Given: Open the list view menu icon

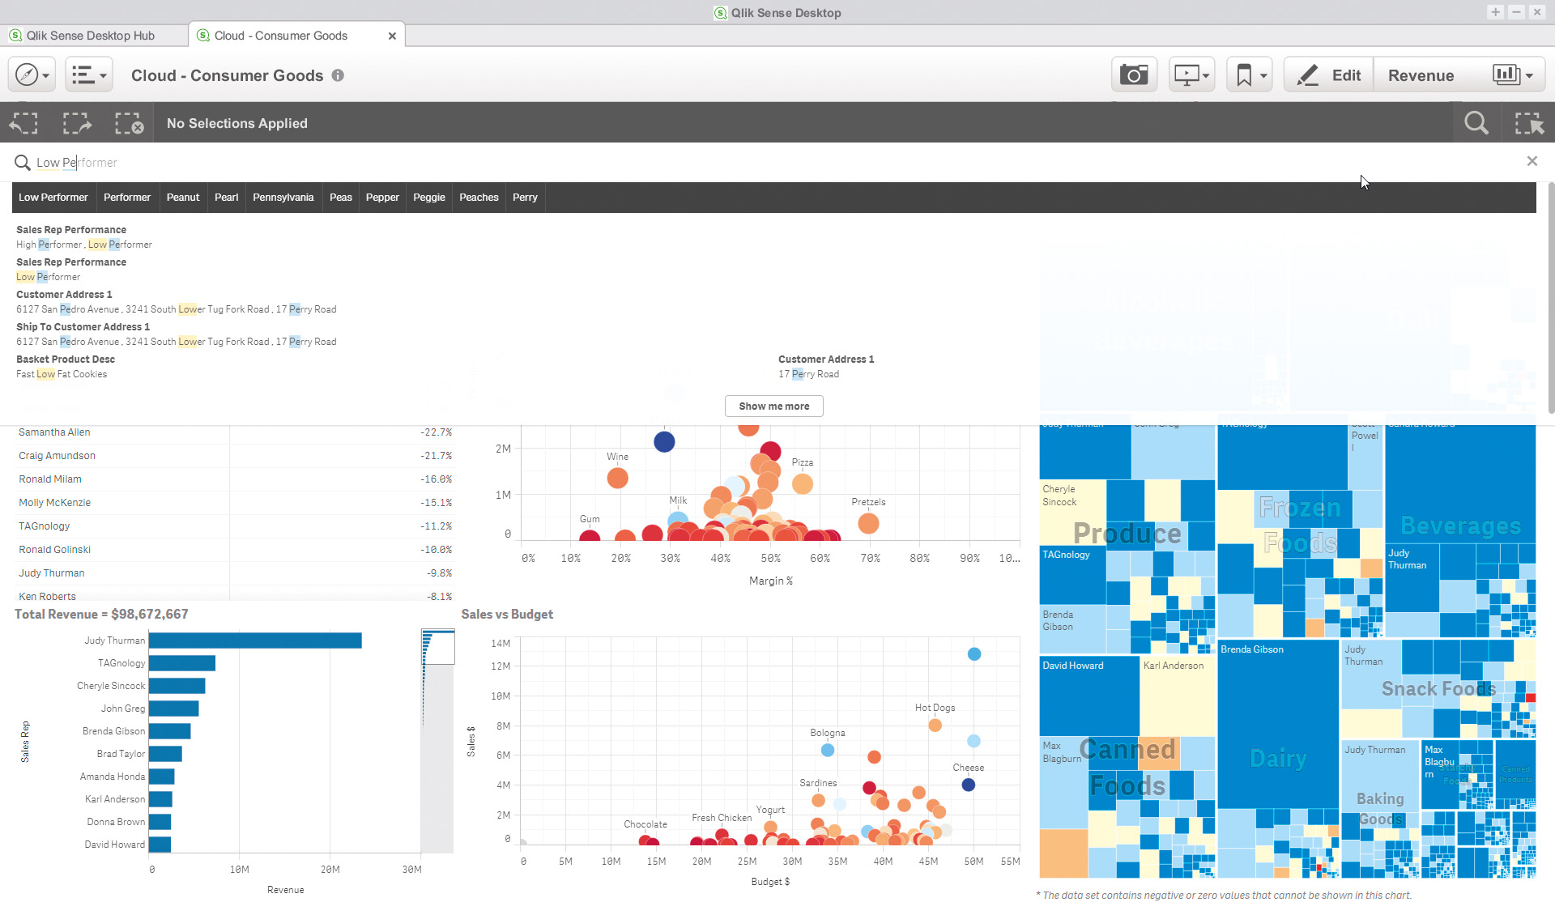Looking at the screenshot, I should 88,75.
